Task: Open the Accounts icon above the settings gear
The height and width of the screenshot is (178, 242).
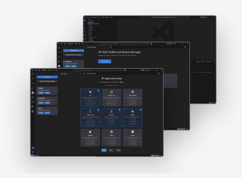Action: click(x=33, y=148)
